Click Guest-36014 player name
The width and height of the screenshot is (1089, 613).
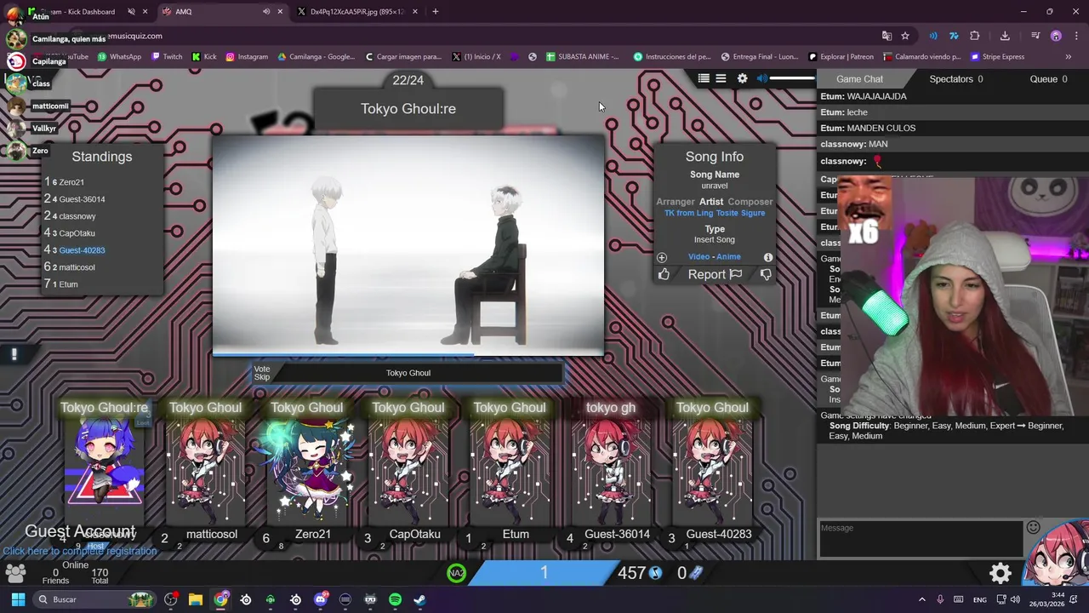(617, 534)
